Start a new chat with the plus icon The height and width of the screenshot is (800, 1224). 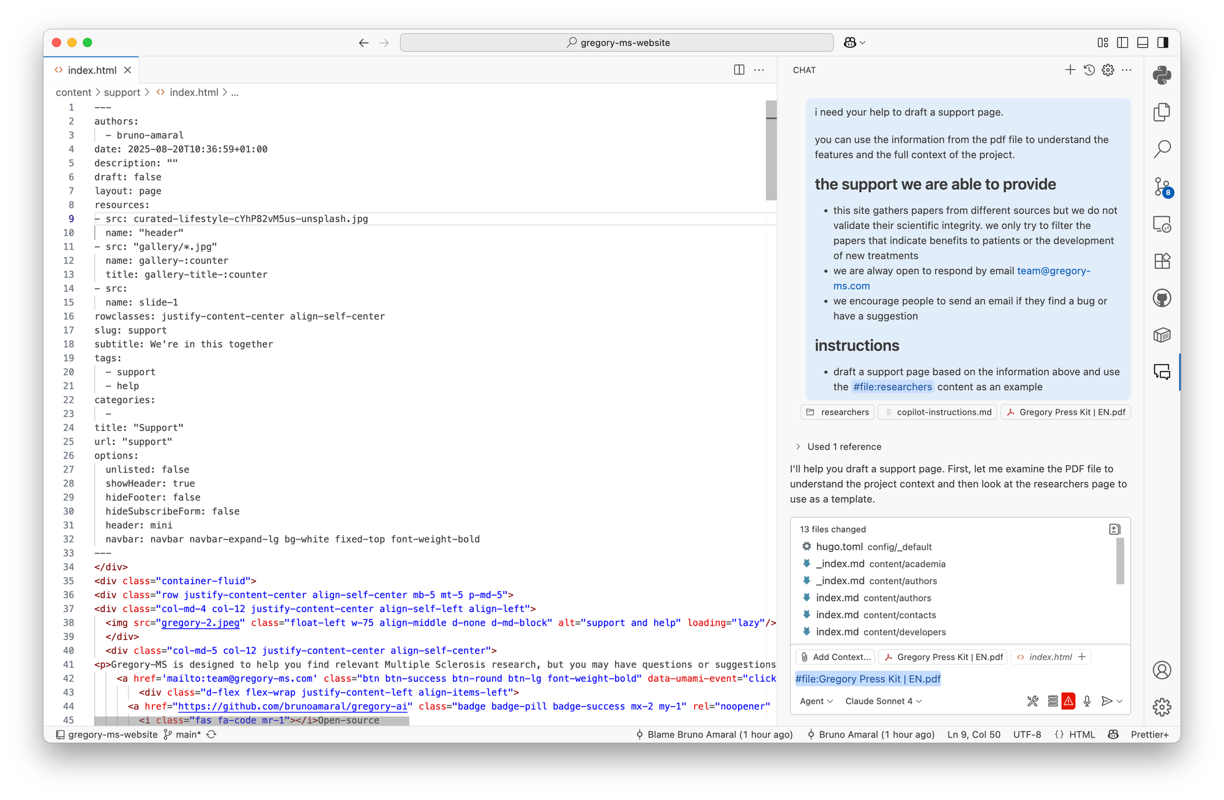[1070, 70]
